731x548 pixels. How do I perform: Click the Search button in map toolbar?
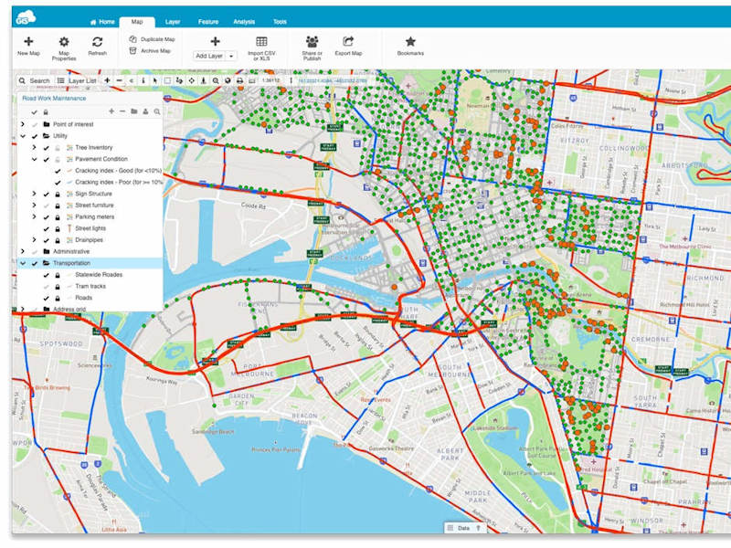click(x=34, y=80)
